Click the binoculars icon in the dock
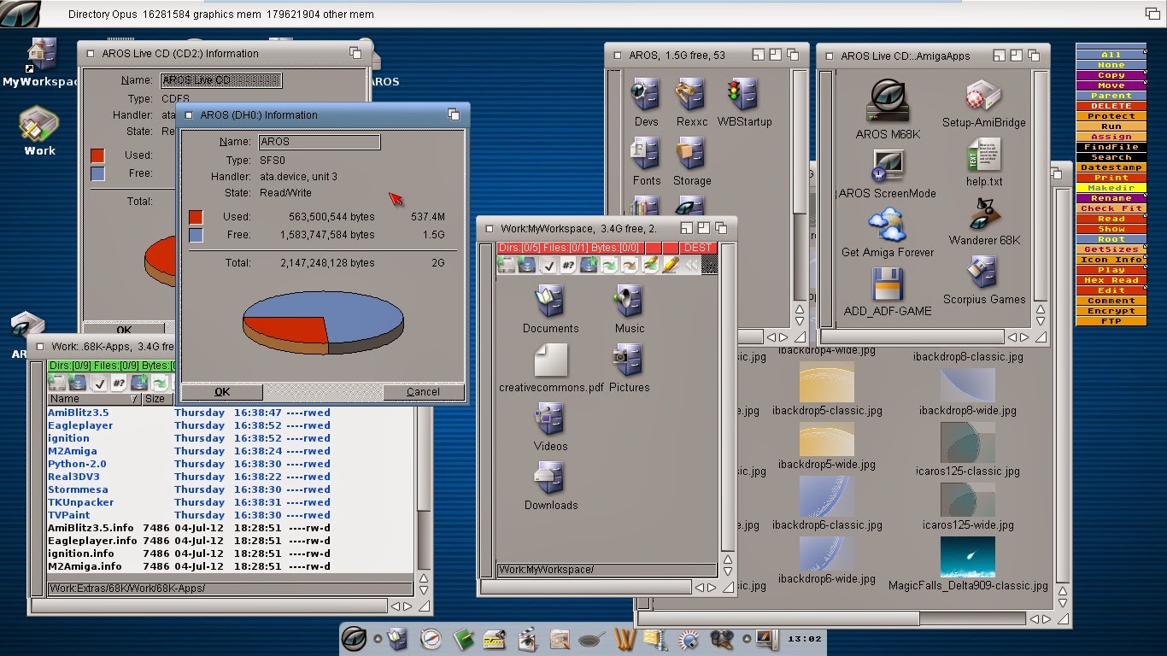This screenshot has height=656, width=1167. click(721, 639)
